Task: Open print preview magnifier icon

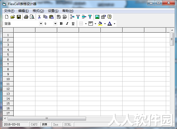Action: pos(32,17)
